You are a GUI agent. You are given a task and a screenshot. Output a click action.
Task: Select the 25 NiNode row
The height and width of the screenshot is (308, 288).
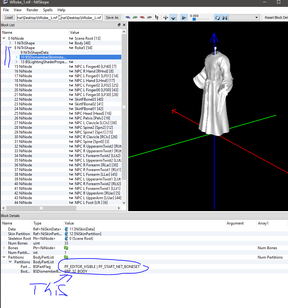coord(61,113)
